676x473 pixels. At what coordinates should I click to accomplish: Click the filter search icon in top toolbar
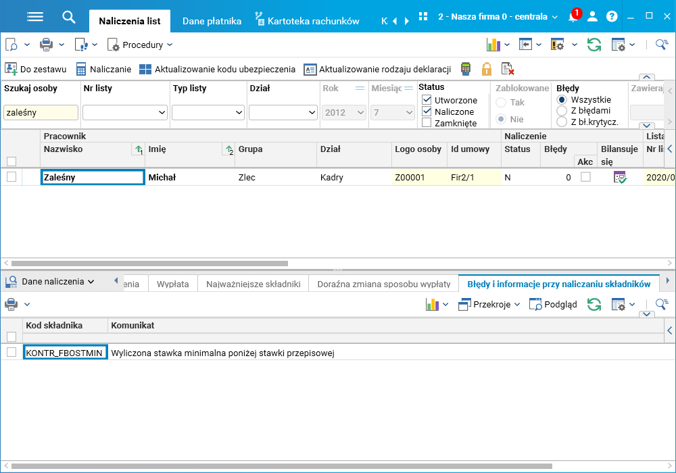click(662, 45)
